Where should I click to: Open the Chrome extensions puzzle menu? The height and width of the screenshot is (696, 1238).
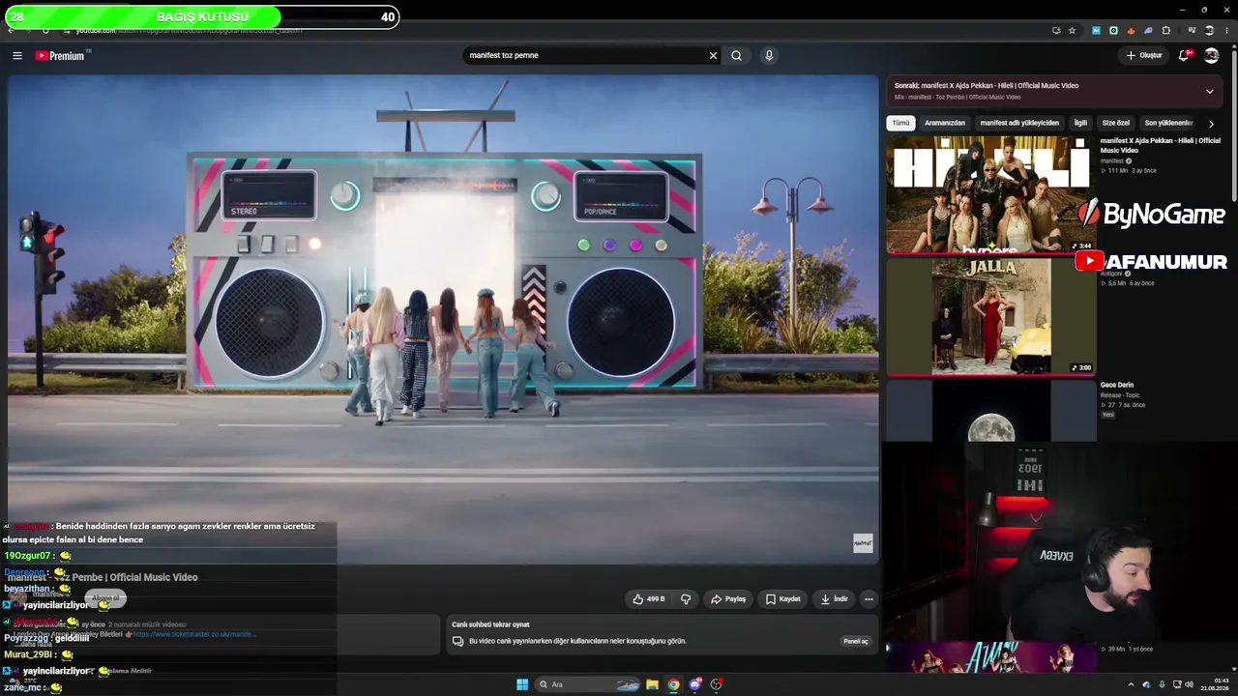(1166, 30)
